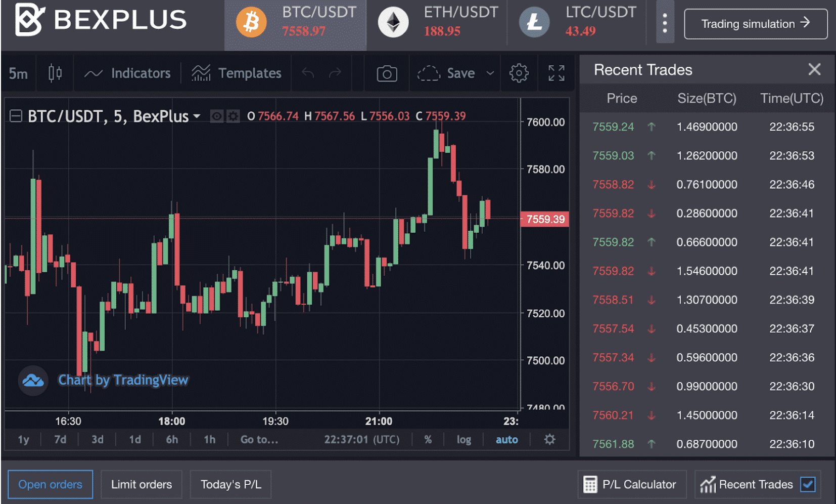Click the 18:00 time axis label
Viewport: 836px width, 504px height.
coord(172,421)
